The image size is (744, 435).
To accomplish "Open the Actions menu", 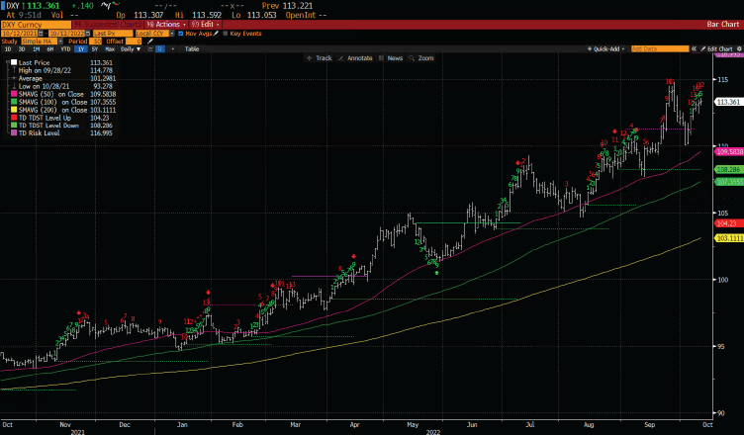I will tap(162, 24).
